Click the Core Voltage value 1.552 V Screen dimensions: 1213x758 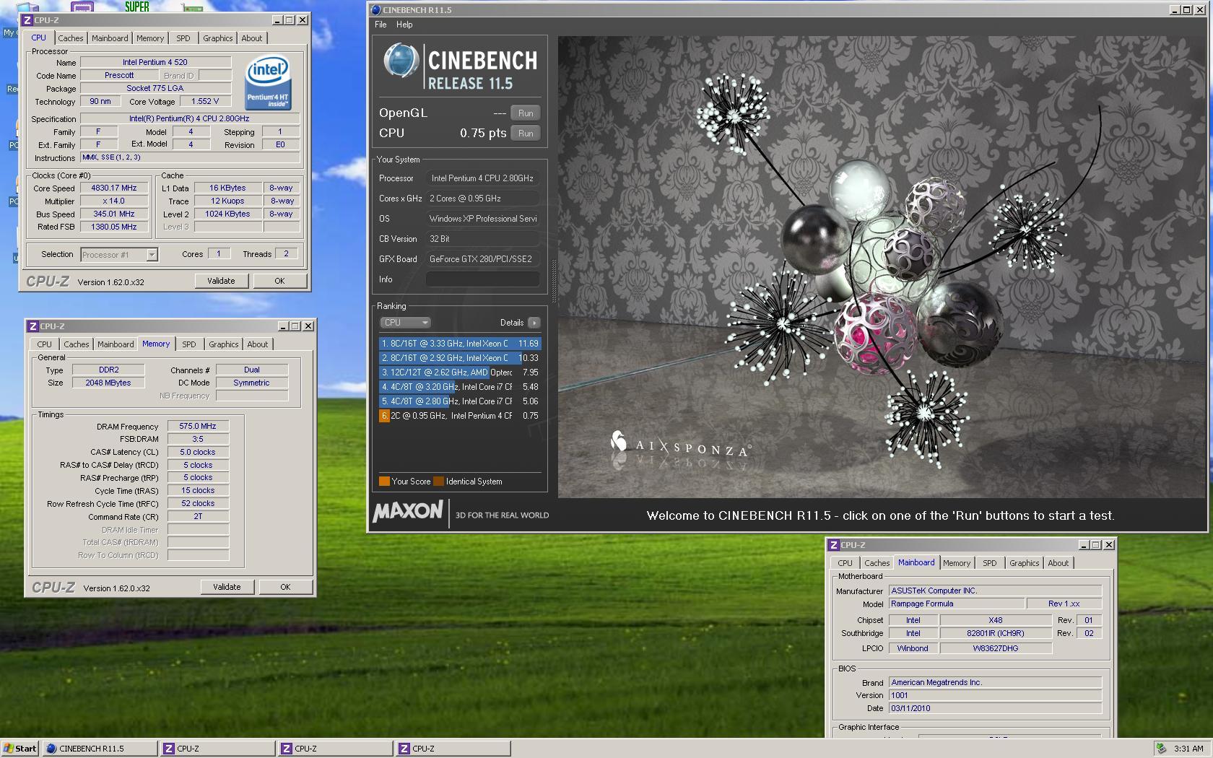point(205,101)
